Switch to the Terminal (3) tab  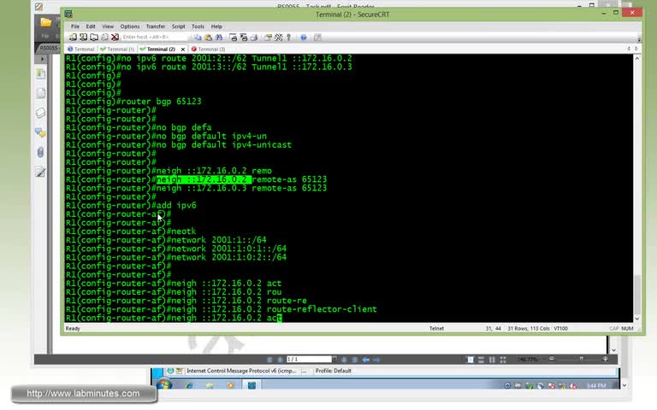[x=208, y=49]
